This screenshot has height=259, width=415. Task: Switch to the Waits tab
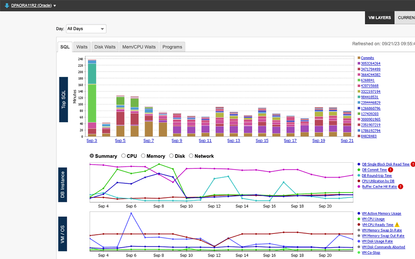coord(82,47)
